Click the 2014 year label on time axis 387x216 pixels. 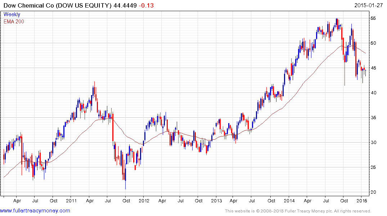[x=289, y=201]
